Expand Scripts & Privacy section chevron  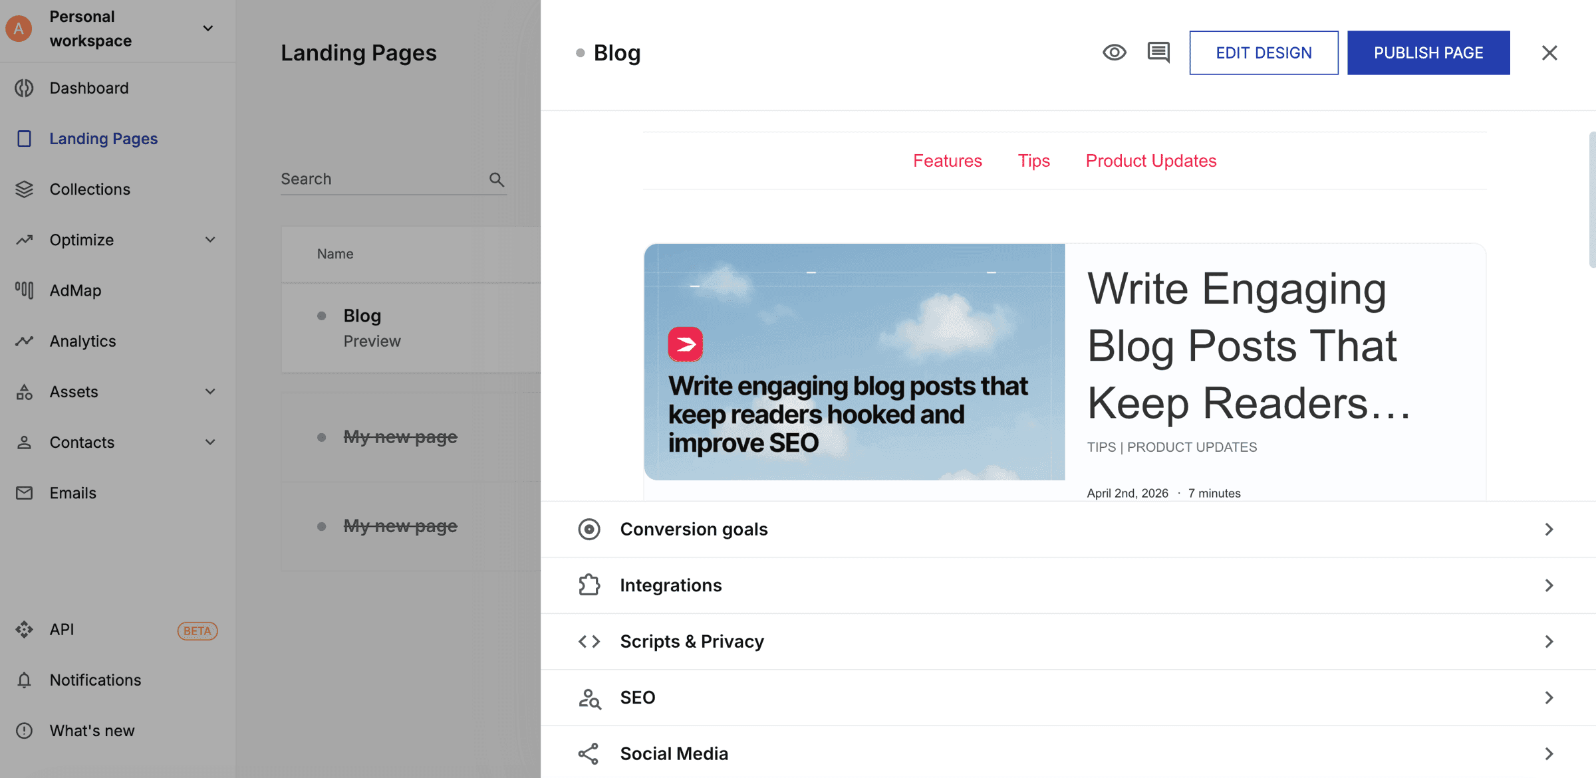coord(1549,642)
